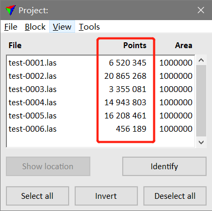The height and width of the screenshot is (211, 212).
Task: Click the scrollbar up arrow
Action: tap(201, 60)
